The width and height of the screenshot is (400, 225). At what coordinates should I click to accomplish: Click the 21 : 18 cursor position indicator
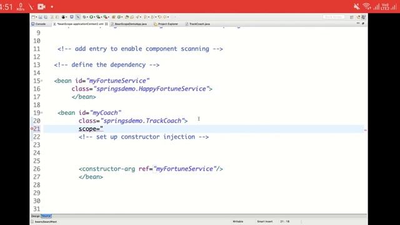(x=285, y=221)
